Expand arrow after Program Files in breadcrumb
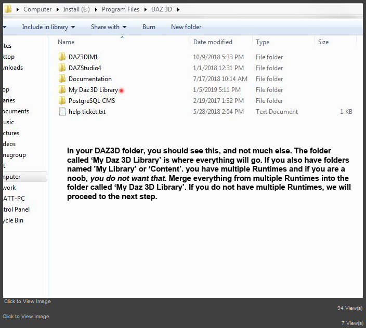366x328 pixels. point(146,9)
